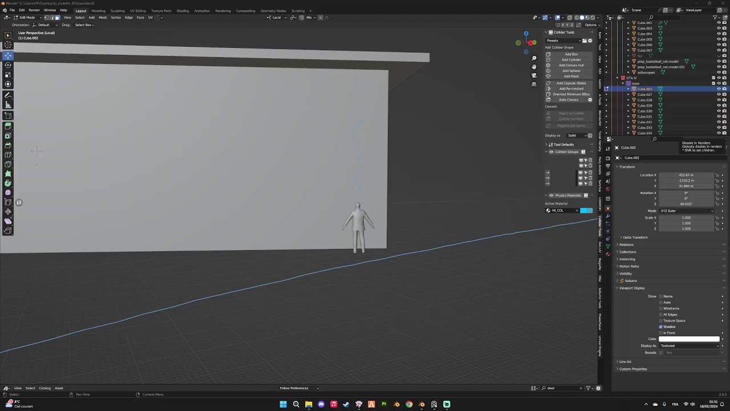Select the Bevel tool
730x411 pixels.
click(x=8, y=145)
